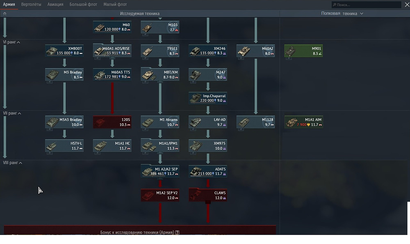Screen dimensions: 410x244
Task: Collapse the VI ранг section
Action: pos(11,42)
